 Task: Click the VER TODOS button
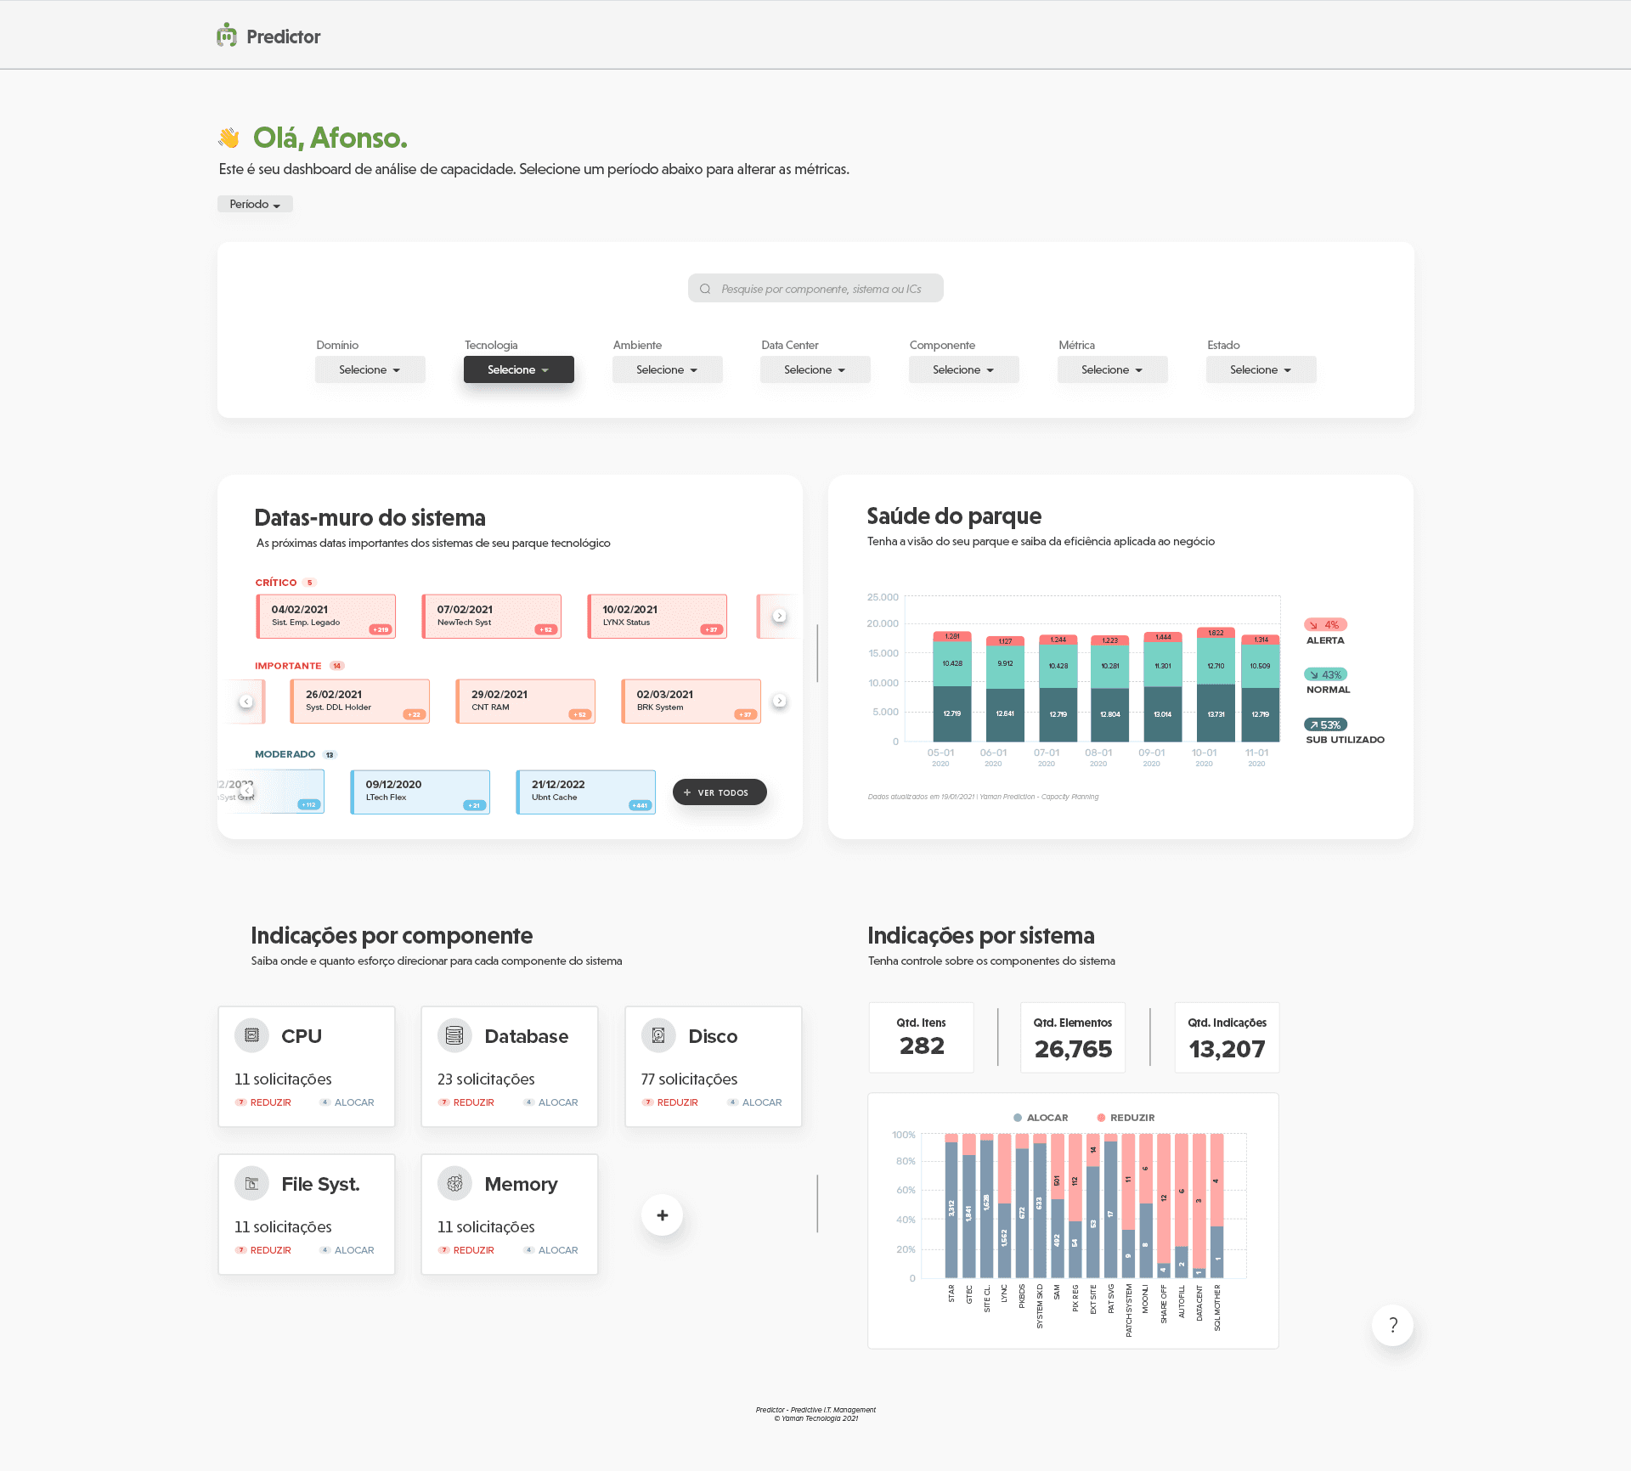pos(720,792)
